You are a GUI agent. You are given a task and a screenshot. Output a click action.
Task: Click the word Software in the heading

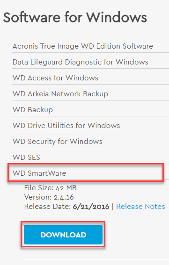click(32, 17)
